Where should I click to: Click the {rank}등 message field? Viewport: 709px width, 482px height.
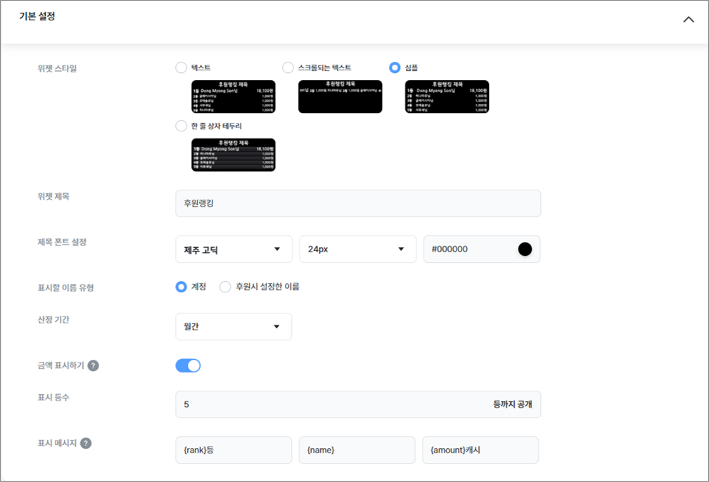coord(234,450)
